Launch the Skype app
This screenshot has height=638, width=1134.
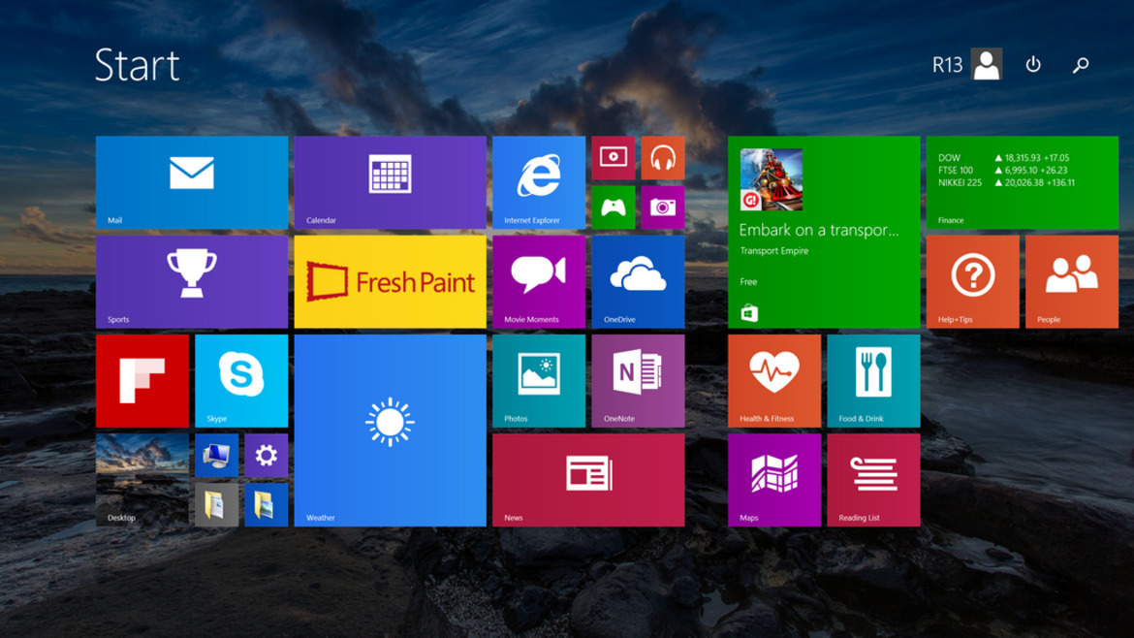240,380
